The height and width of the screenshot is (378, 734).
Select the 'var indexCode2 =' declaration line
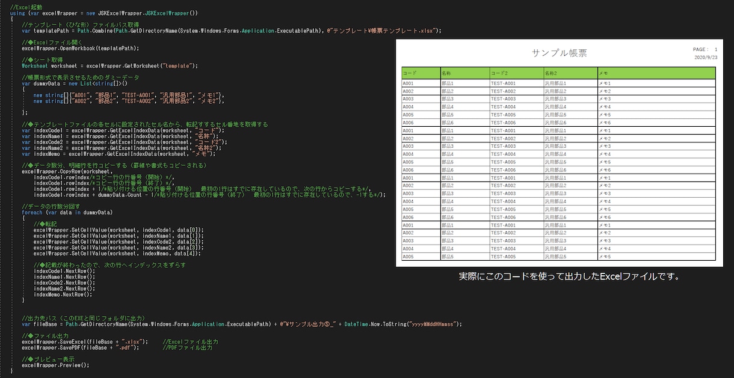coord(125,142)
